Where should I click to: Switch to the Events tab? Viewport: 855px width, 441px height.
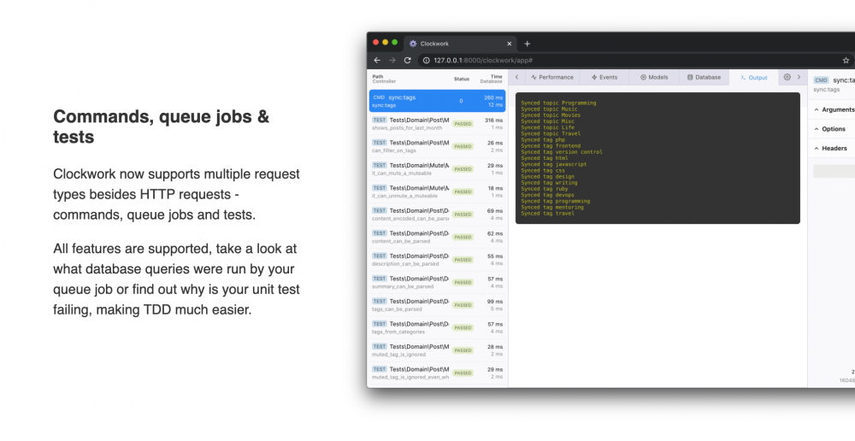click(604, 77)
